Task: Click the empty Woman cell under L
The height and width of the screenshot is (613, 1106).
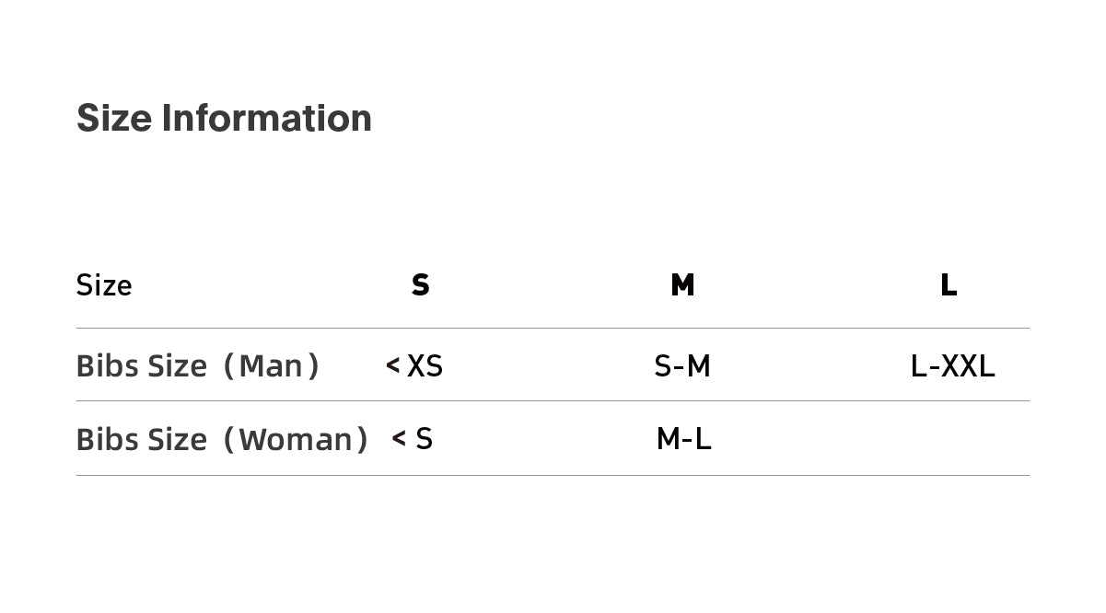Action: point(949,439)
